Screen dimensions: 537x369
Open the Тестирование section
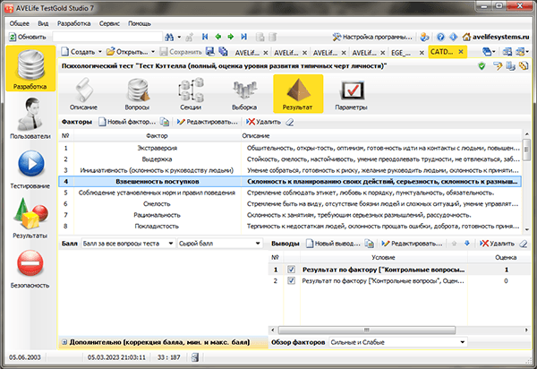click(x=30, y=169)
